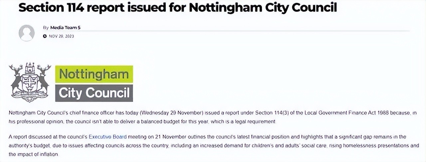Click the Section 114 report article headline
The width and height of the screenshot is (426, 162).
pyautogui.click(x=178, y=8)
